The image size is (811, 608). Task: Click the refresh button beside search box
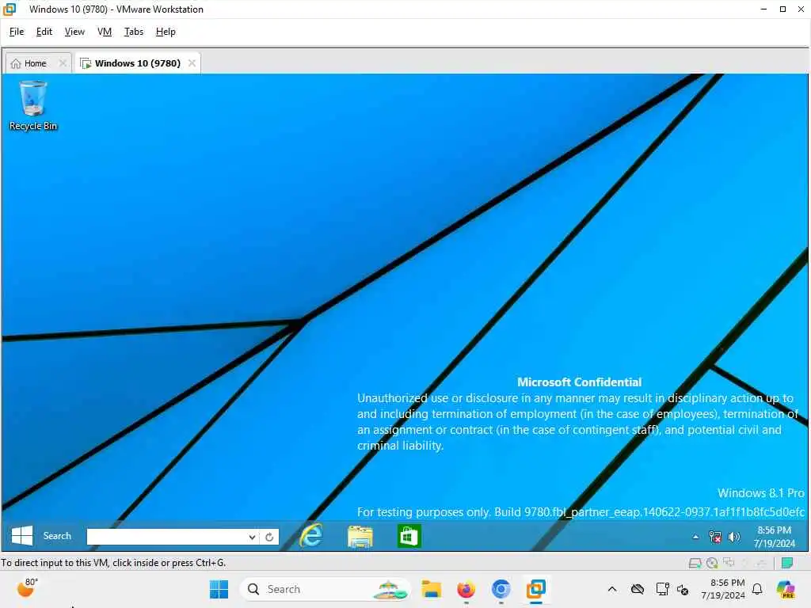pos(269,537)
